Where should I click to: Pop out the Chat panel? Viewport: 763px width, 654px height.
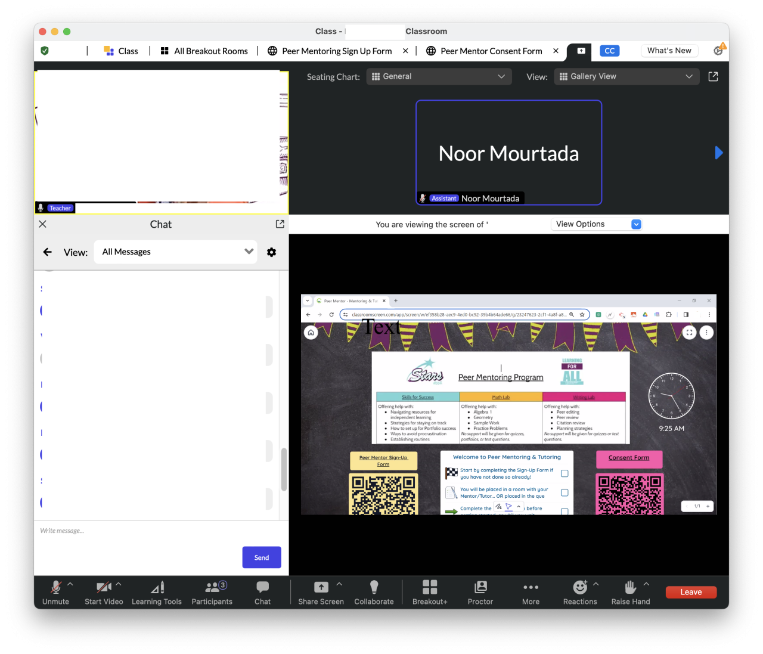[280, 224]
